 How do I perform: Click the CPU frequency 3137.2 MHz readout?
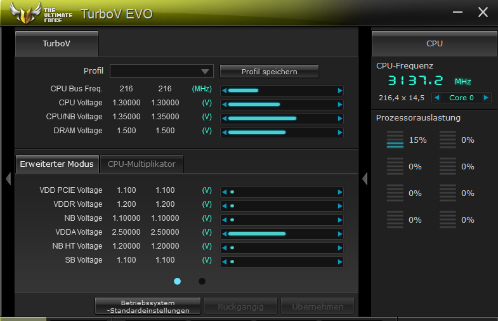pyautogui.click(x=429, y=81)
